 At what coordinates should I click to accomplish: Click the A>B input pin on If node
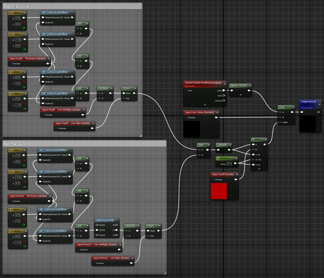coord(253,154)
